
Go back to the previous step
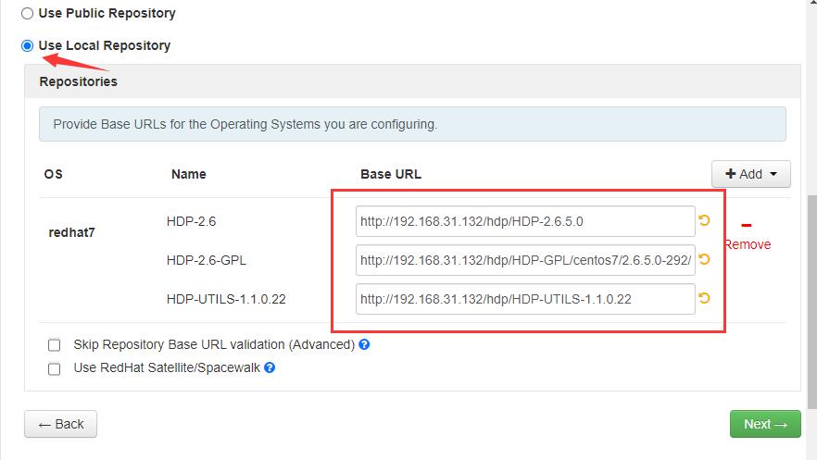pos(60,424)
